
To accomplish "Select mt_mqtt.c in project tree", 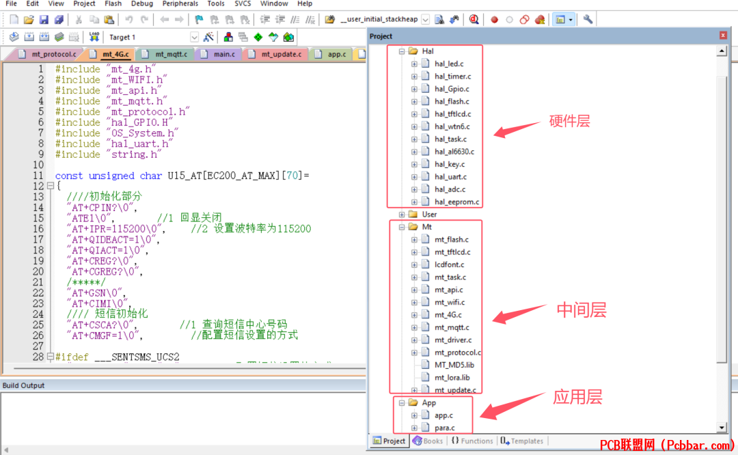I will (452, 327).
